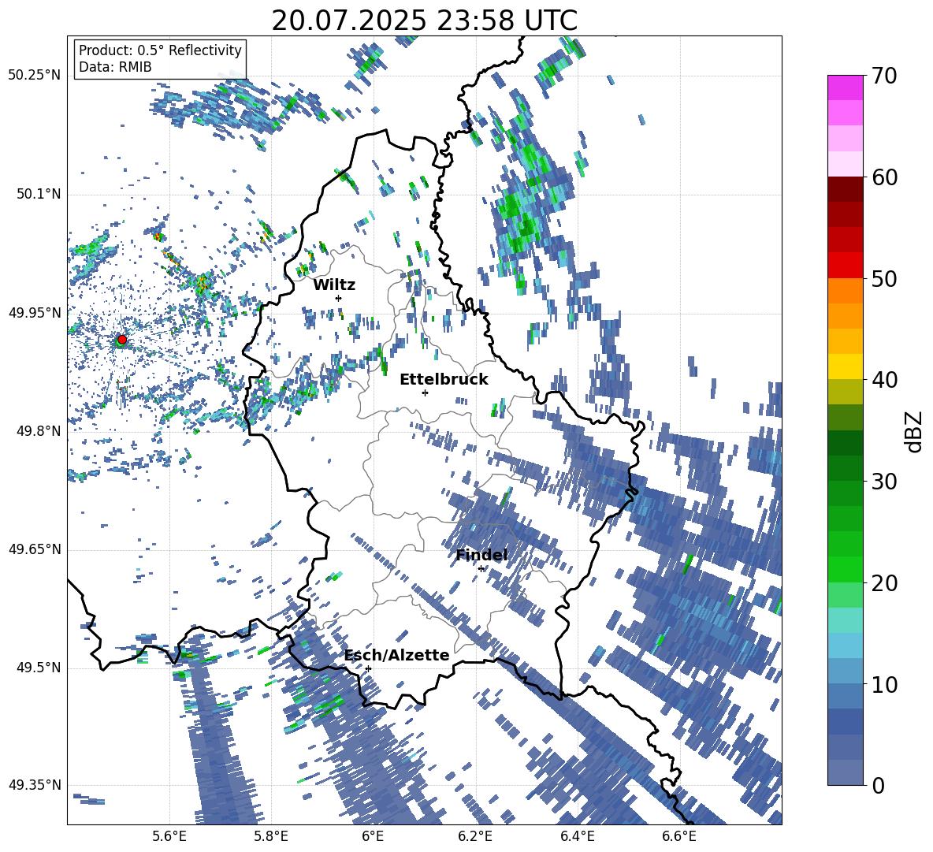This screenshot has height=852, width=933.
Task: Click the 49.8°N latitude label
Action: (x=38, y=431)
